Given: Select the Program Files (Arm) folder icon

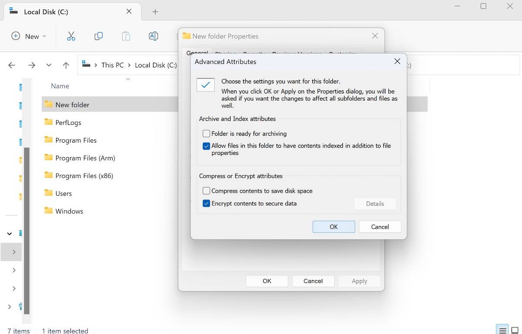Looking at the screenshot, I should (48, 157).
